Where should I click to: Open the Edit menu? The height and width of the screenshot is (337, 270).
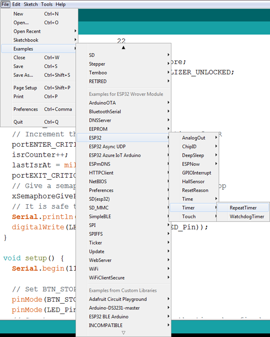pos(16,4)
